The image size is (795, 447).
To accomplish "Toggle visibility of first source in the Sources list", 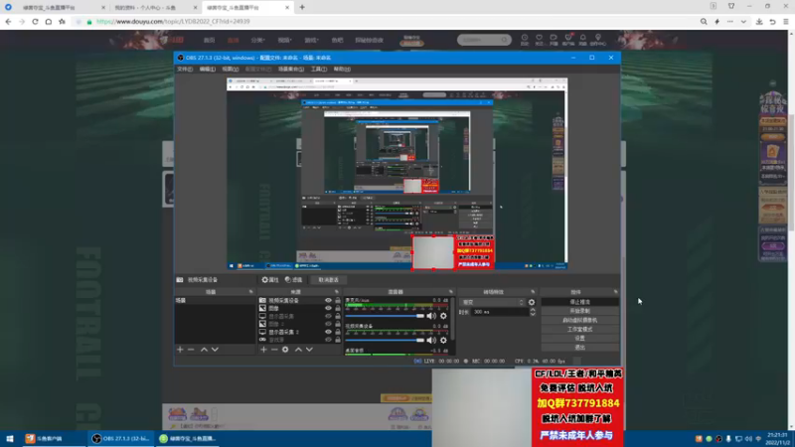I will click(x=328, y=300).
